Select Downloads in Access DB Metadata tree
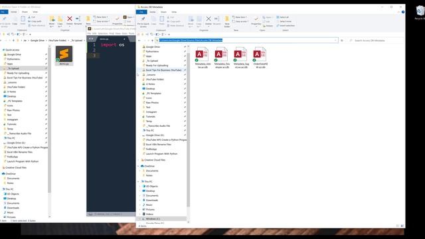This screenshot has width=425, height=239. coord(152,200)
